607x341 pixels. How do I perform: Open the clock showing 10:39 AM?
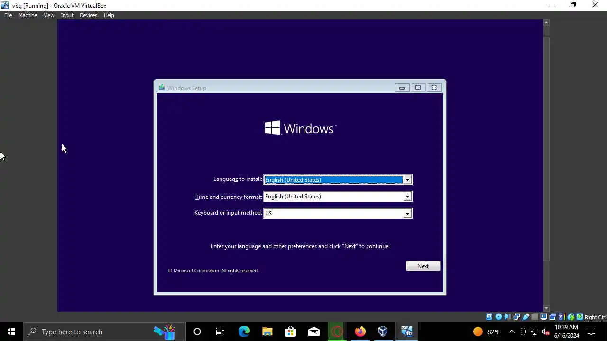pyautogui.click(x=567, y=332)
